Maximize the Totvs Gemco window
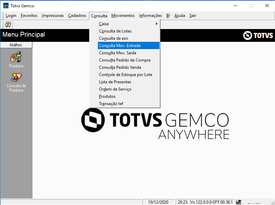 point(251,6)
